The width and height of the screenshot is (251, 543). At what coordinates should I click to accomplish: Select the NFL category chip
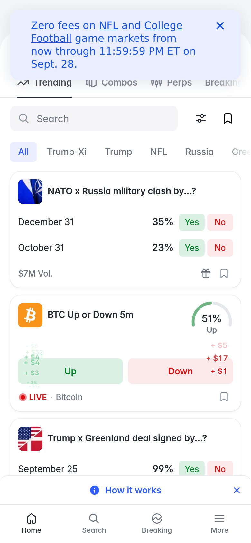159,152
